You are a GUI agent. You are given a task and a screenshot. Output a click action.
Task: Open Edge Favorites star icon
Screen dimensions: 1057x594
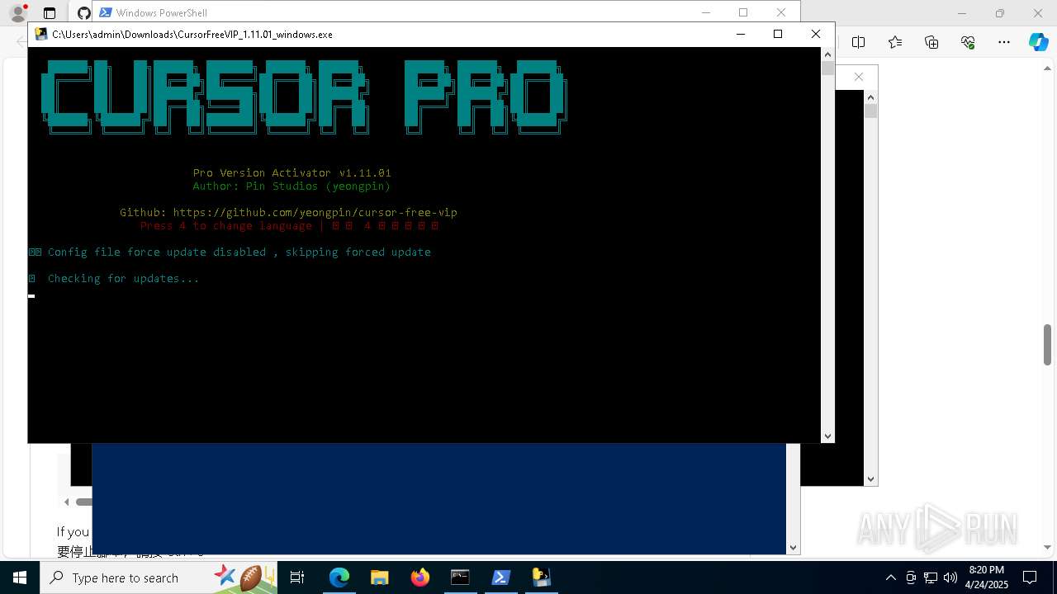pyautogui.click(x=895, y=42)
